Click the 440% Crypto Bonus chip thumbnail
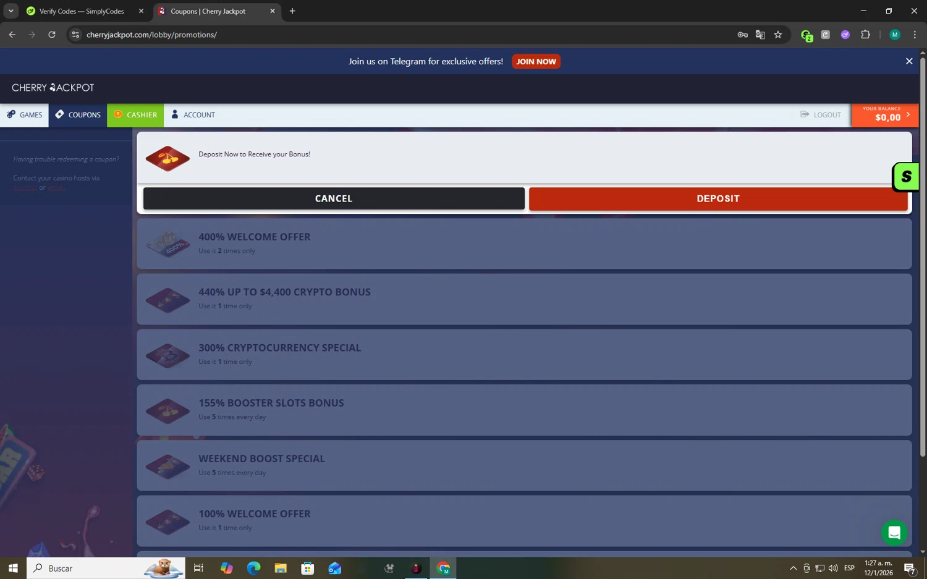The width and height of the screenshot is (927, 579). pyautogui.click(x=167, y=300)
